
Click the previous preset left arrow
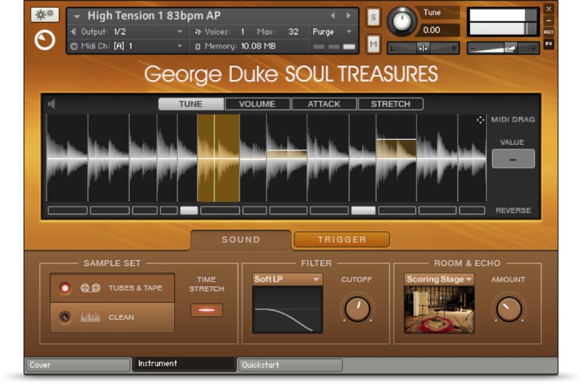[x=332, y=16]
